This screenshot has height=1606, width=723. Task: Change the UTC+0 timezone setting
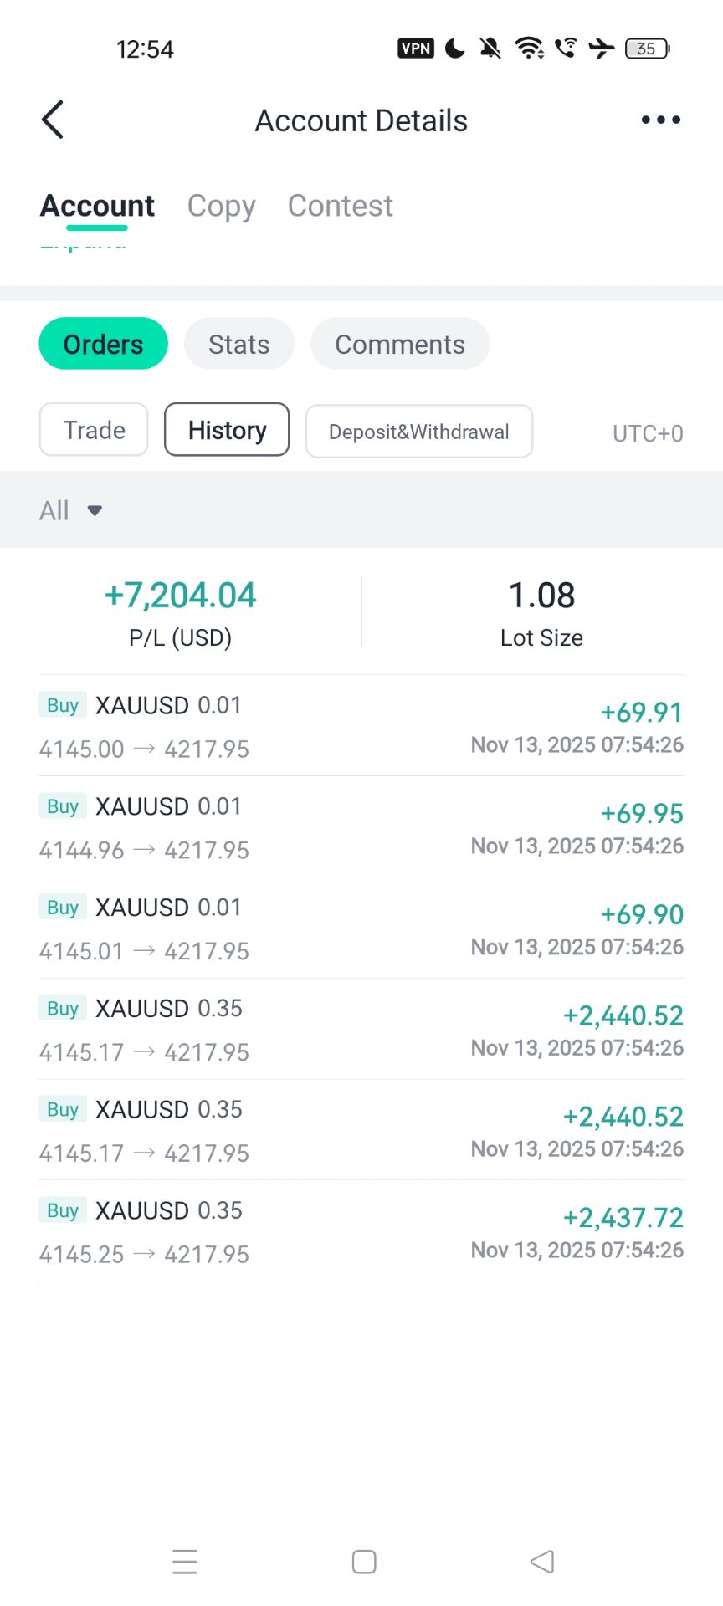[x=647, y=433]
